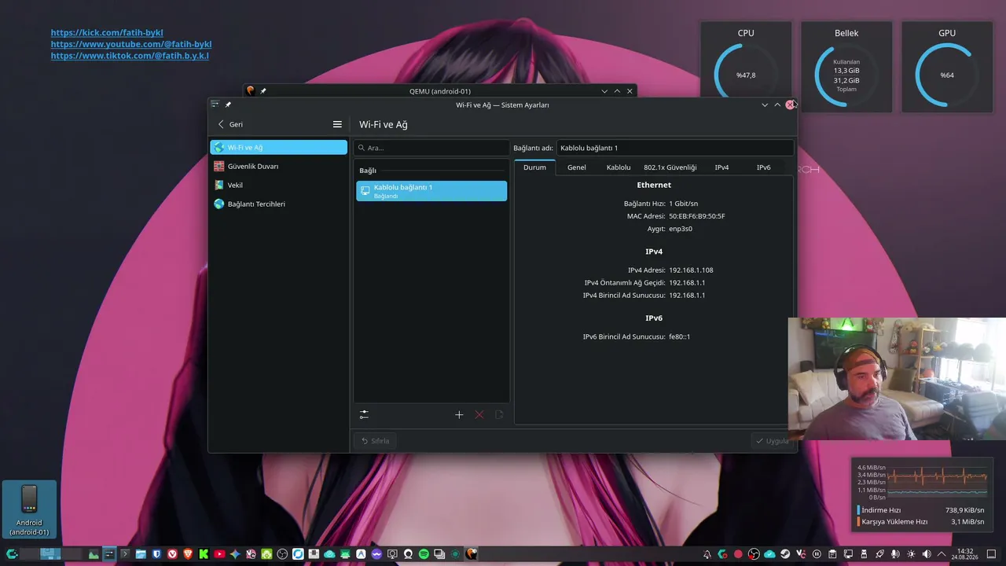The width and height of the screenshot is (1006, 566).
Task: Open the file manager taskbar icon
Action: [141, 554]
